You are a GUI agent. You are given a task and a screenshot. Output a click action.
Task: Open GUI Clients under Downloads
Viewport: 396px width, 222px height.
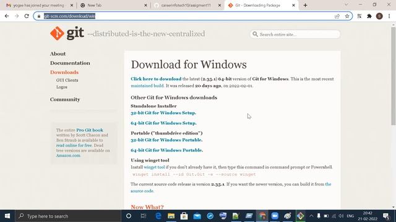point(67,80)
